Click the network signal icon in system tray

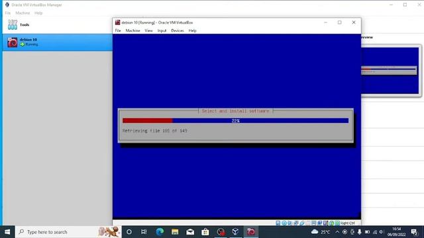click(375, 232)
